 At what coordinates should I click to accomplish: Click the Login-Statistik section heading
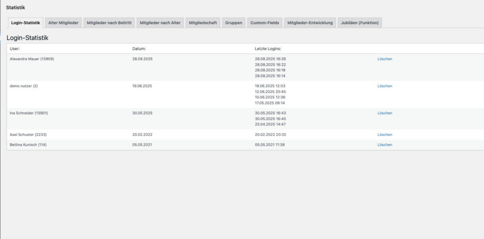point(27,37)
